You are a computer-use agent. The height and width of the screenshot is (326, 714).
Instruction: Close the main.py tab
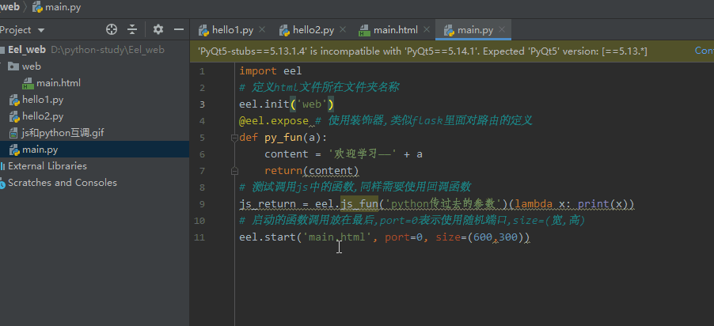tap(502, 30)
